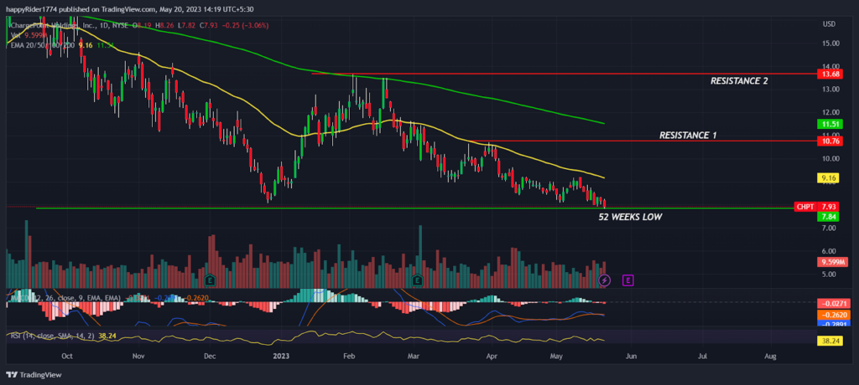859x385 pixels.
Task: Click the purple upcoming earnings E icon
Action: tap(627, 280)
